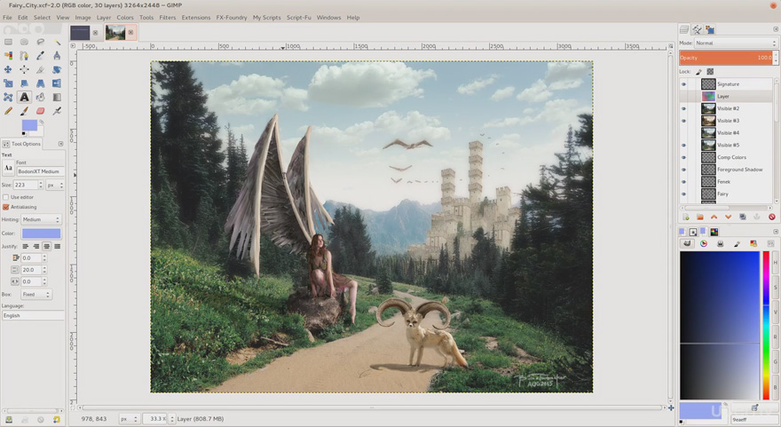Set text justification to left

pos(26,246)
